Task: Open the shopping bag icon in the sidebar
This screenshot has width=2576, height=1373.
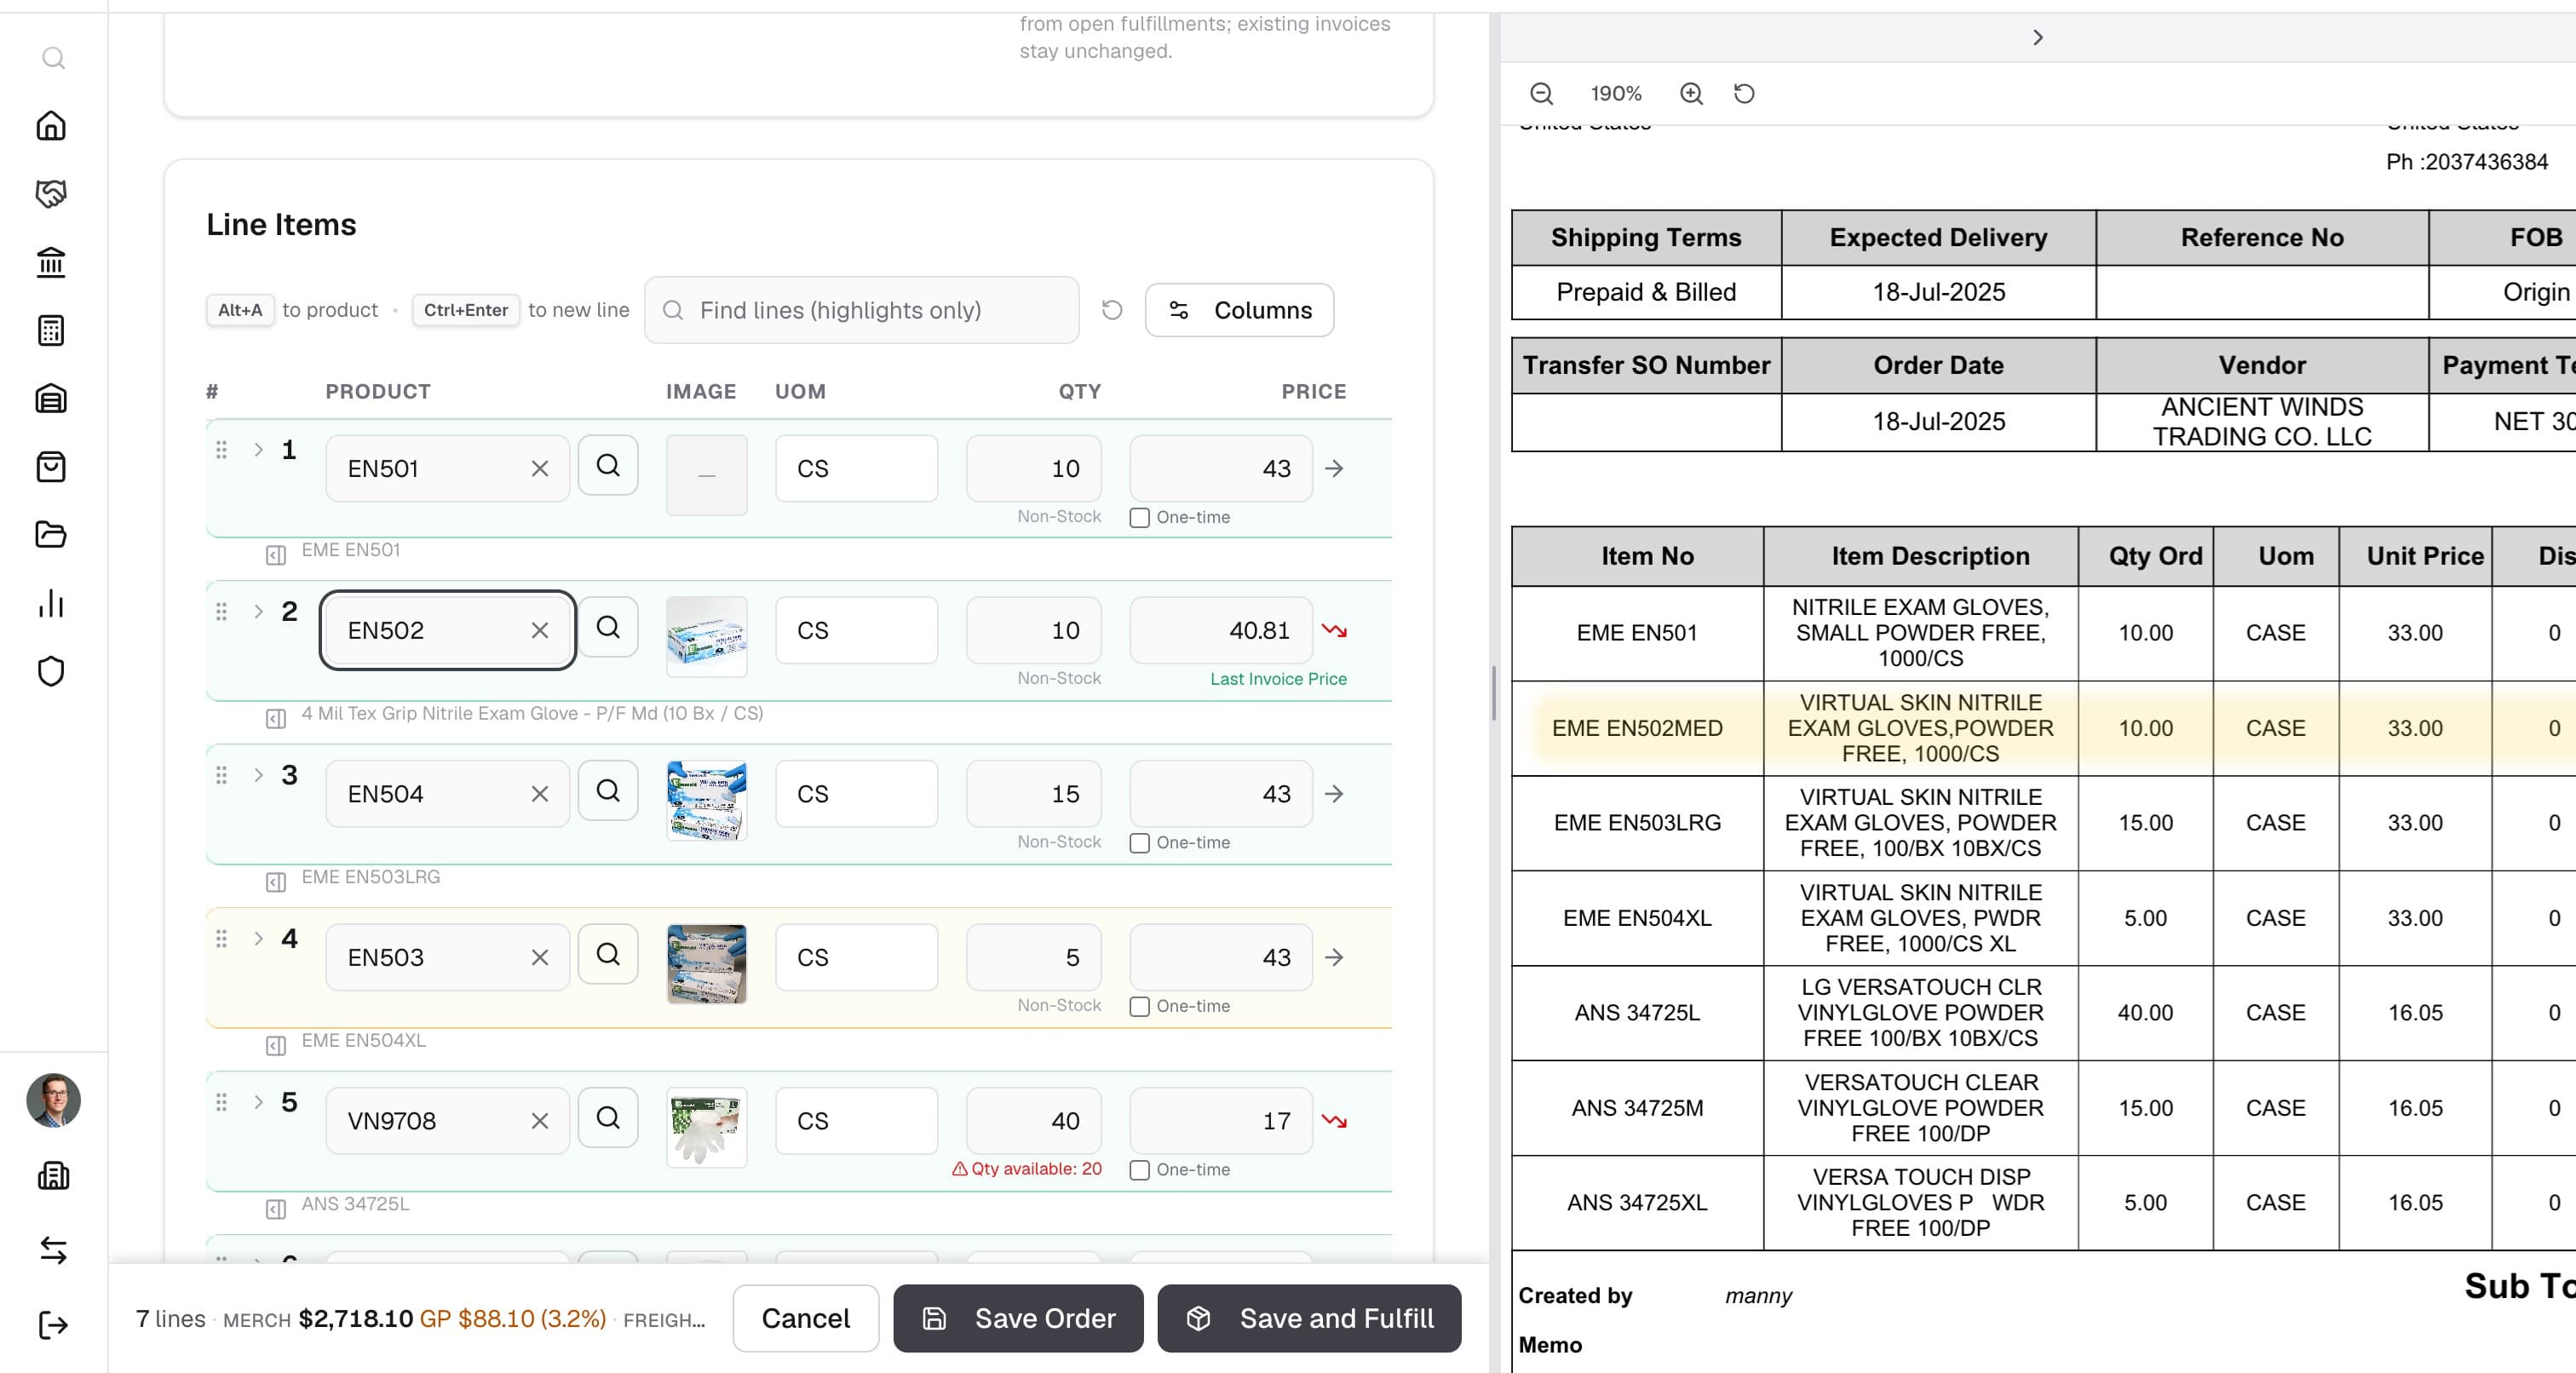Action: click(51, 467)
